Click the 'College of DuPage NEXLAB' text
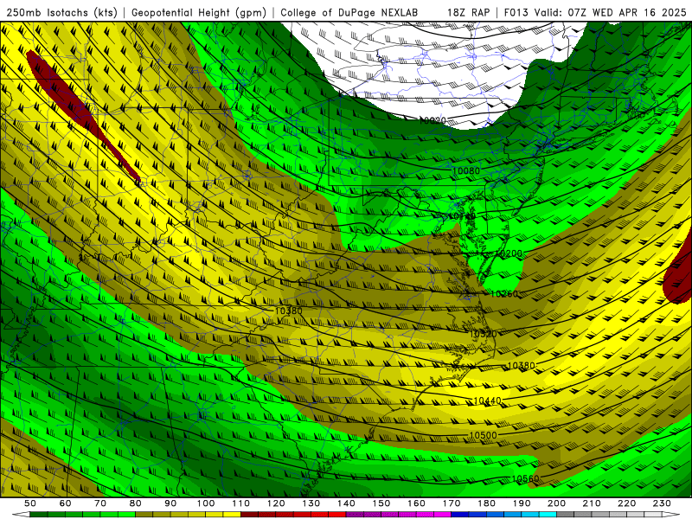The image size is (692, 519). 349,12
